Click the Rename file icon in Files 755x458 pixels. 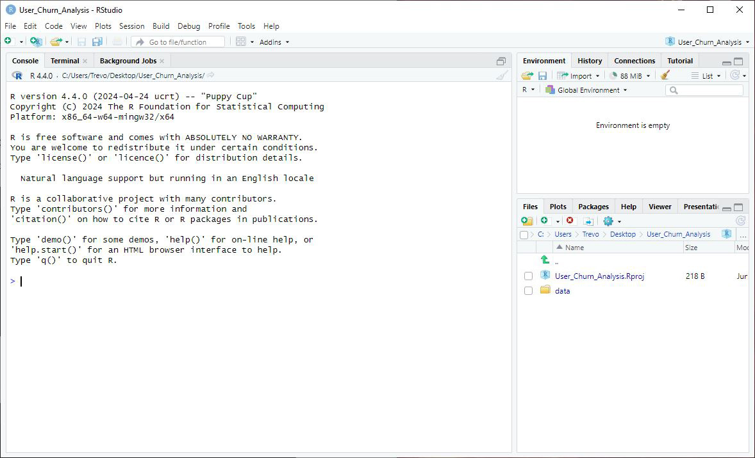(588, 221)
